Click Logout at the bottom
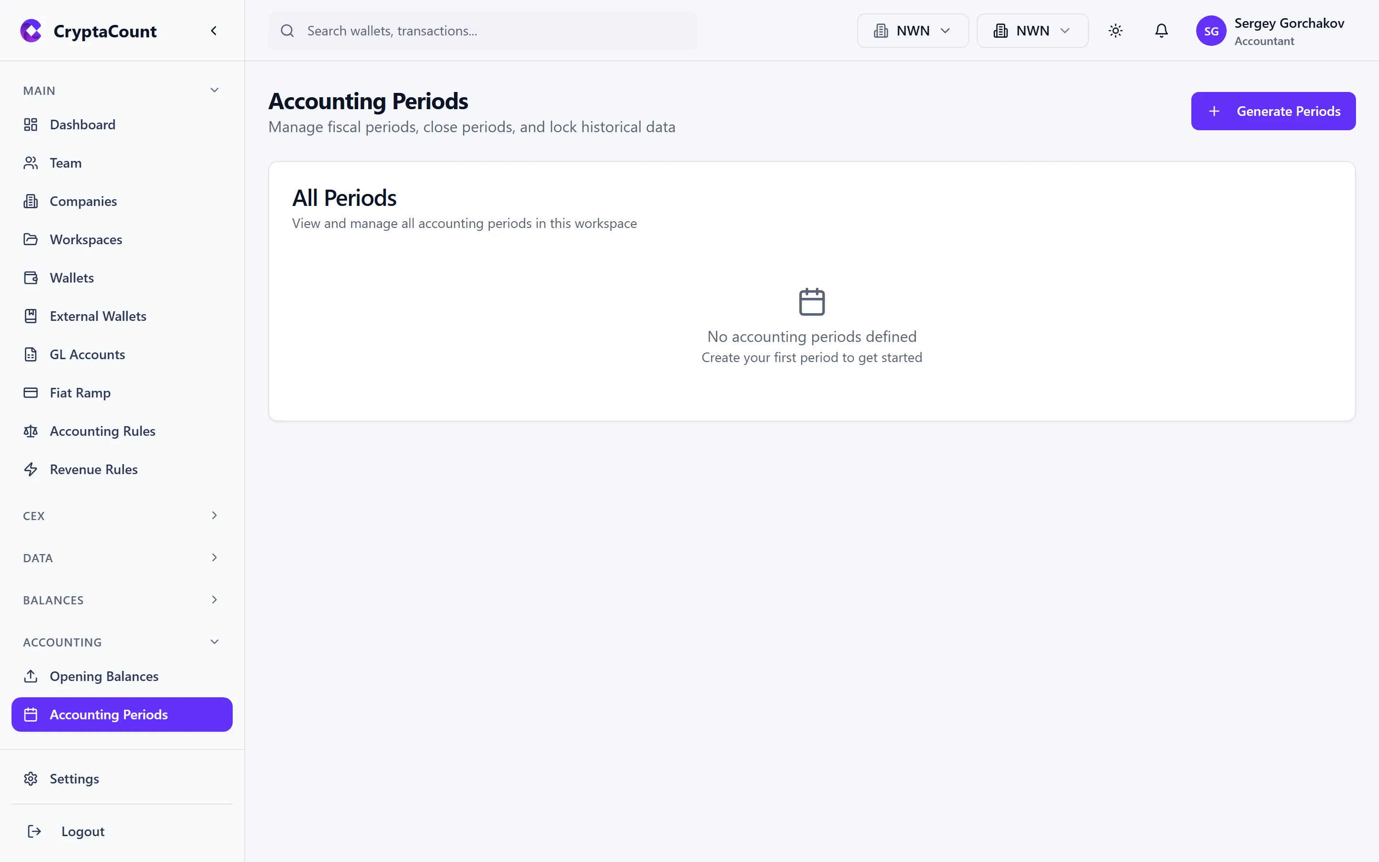Viewport: 1379px width, 862px height. pos(83,831)
